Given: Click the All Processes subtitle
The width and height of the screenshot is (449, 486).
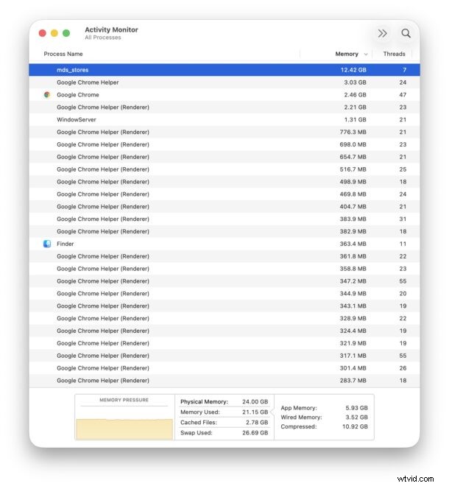Looking at the screenshot, I should [103, 38].
